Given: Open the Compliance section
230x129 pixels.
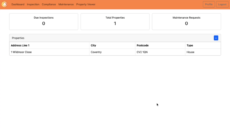Looking at the screenshot, I should tap(49, 4).
